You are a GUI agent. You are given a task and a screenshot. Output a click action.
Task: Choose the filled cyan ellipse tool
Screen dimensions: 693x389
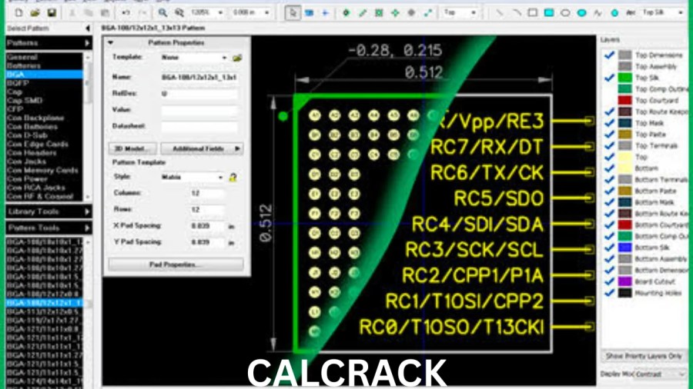tap(581, 13)
